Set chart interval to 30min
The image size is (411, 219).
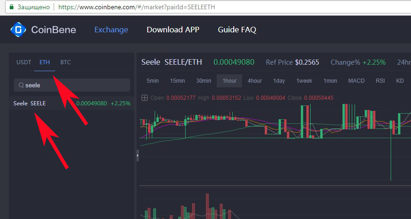click(204, 81)
